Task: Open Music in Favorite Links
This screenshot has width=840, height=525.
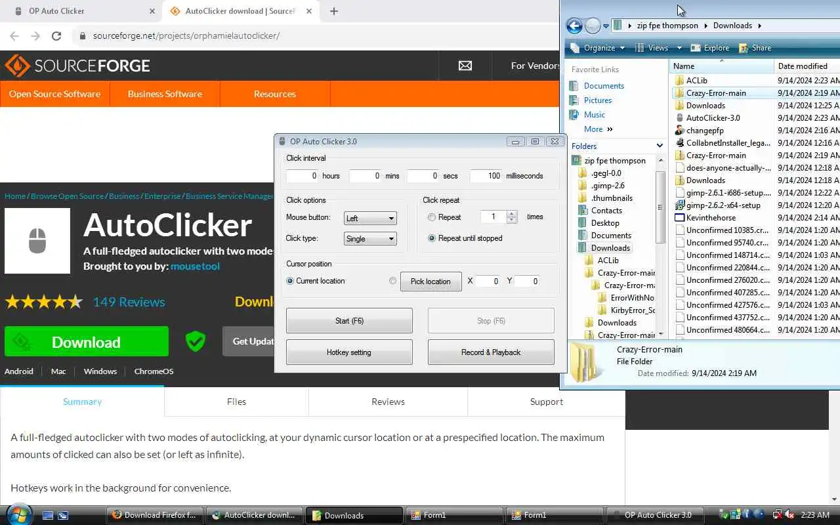Action: coord(594,115)
